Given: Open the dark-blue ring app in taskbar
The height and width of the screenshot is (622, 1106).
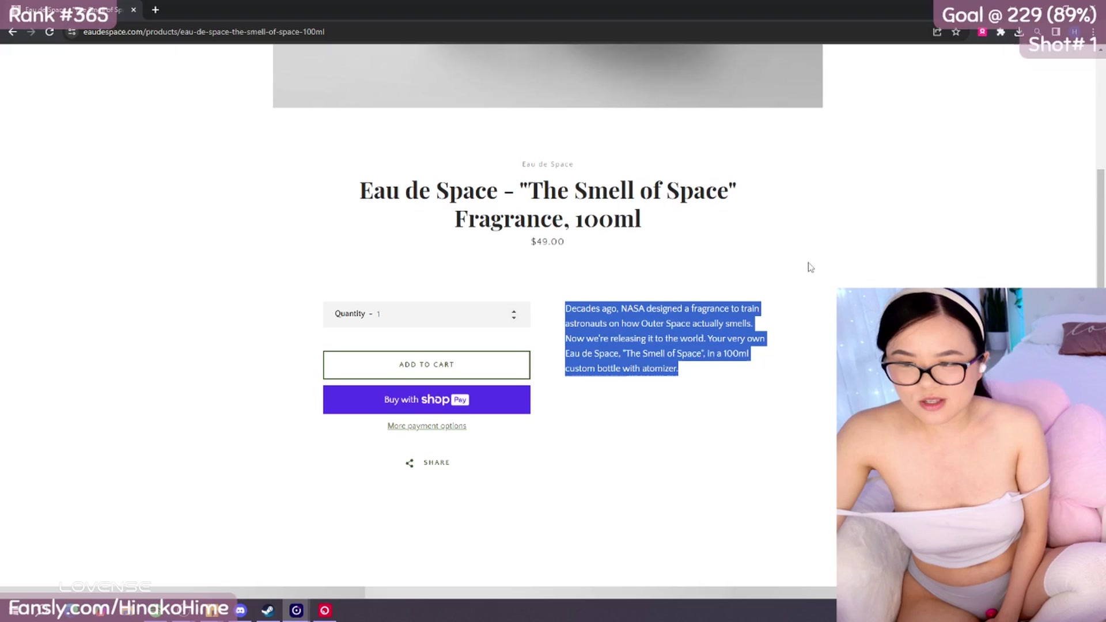Looking at the screenshot, I should pyautogui.click(x=296, y=610).
